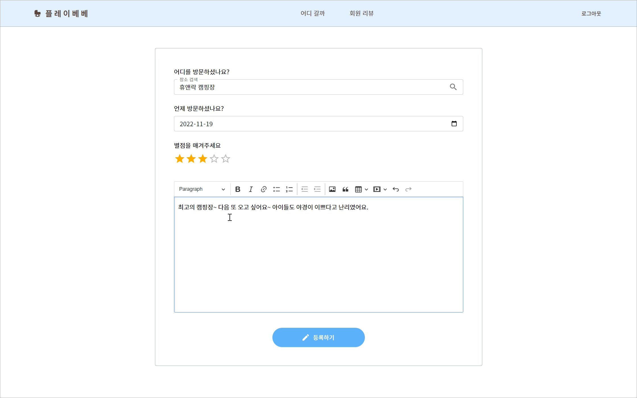637x398 pixels.
Task: Insert an image into the review
Action: coord(332,189)
